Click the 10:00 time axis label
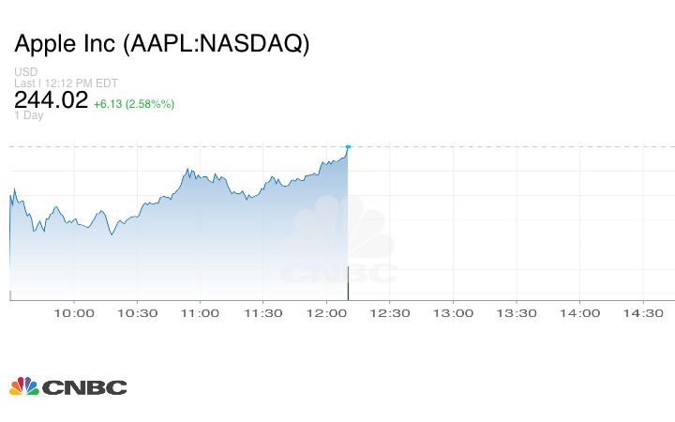The width and height of the screenshot is (675, 422). pos(74,313)
